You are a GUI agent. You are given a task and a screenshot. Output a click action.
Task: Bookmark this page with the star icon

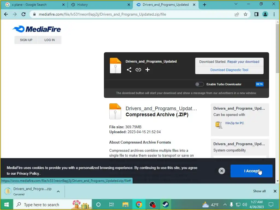point(246,14)
